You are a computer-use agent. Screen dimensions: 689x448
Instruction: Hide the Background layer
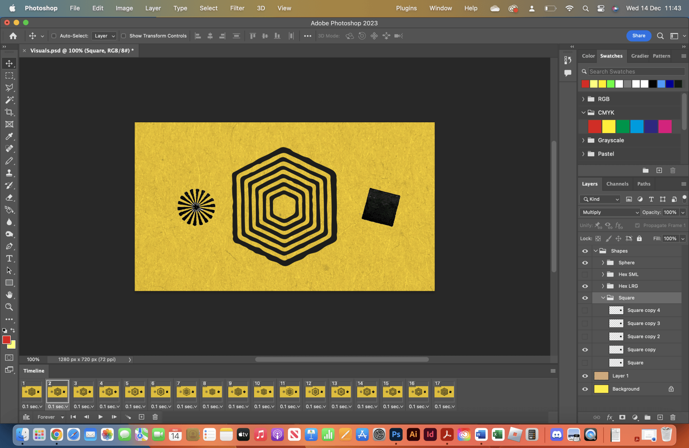585,389
